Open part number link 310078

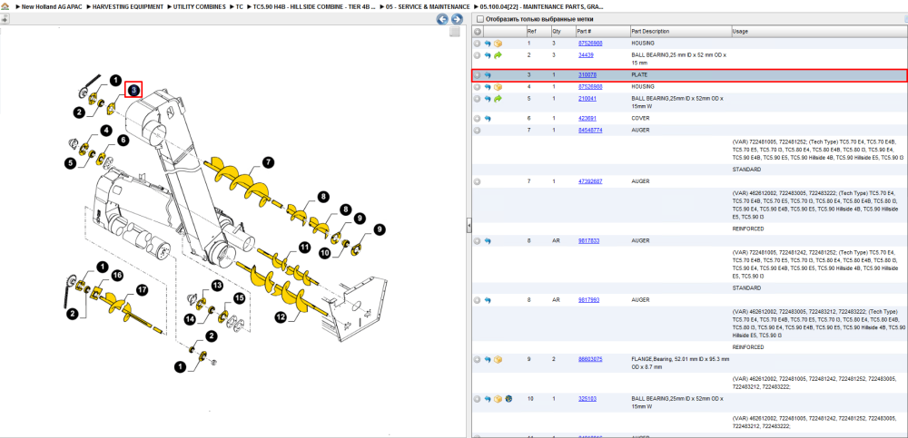[x=587, y=75]
